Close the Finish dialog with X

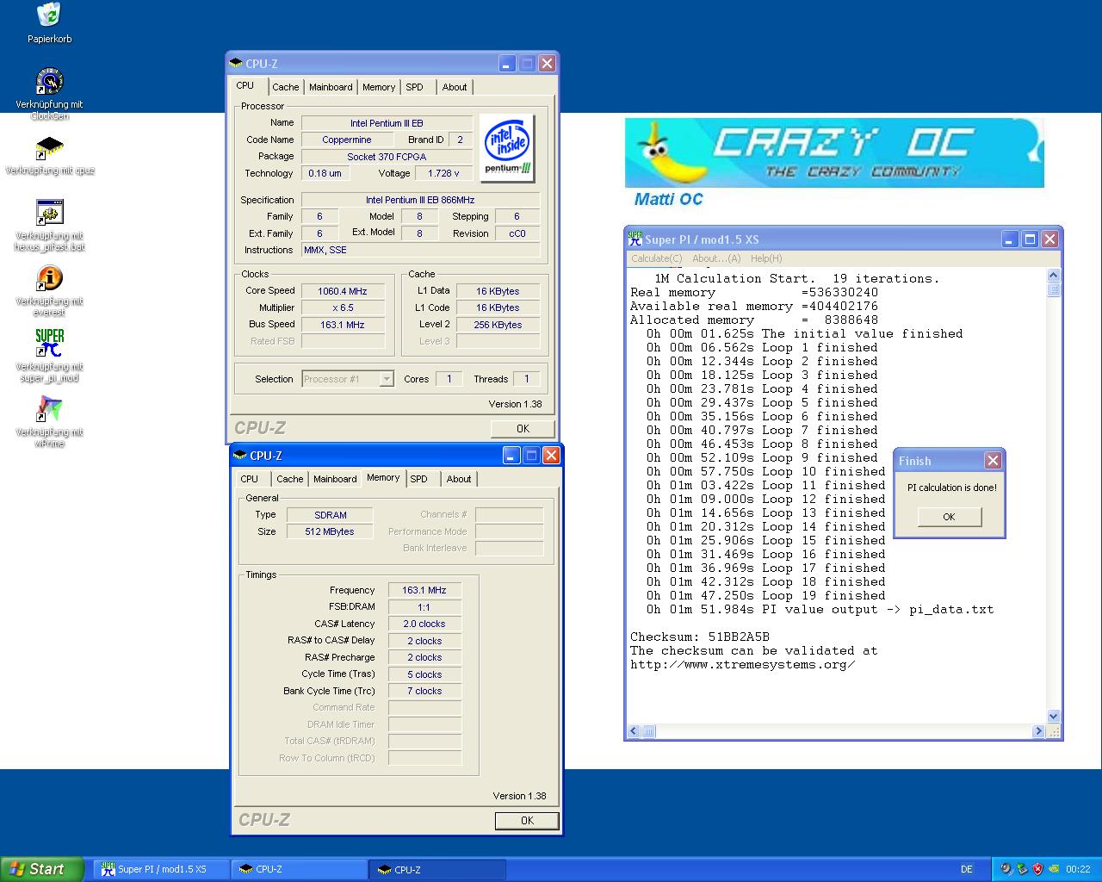click(993, 461)
